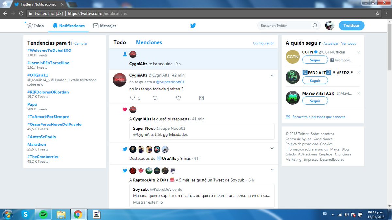This screenshot has width=392, height=220.
Task: Open the volume icon in the system tray
Action: (x=346, y=214)
